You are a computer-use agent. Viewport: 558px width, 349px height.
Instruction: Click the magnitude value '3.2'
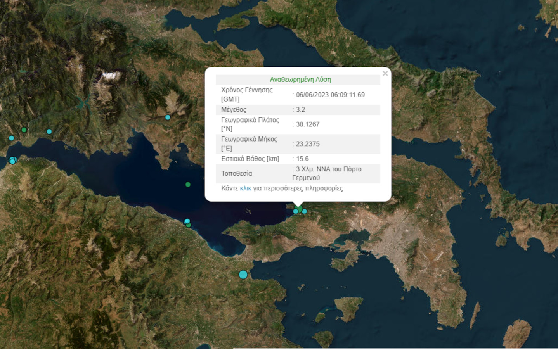(x=300, y=110)
